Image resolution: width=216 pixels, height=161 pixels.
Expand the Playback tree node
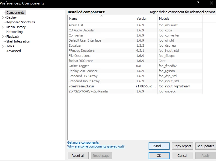click(x=3, y=37)
